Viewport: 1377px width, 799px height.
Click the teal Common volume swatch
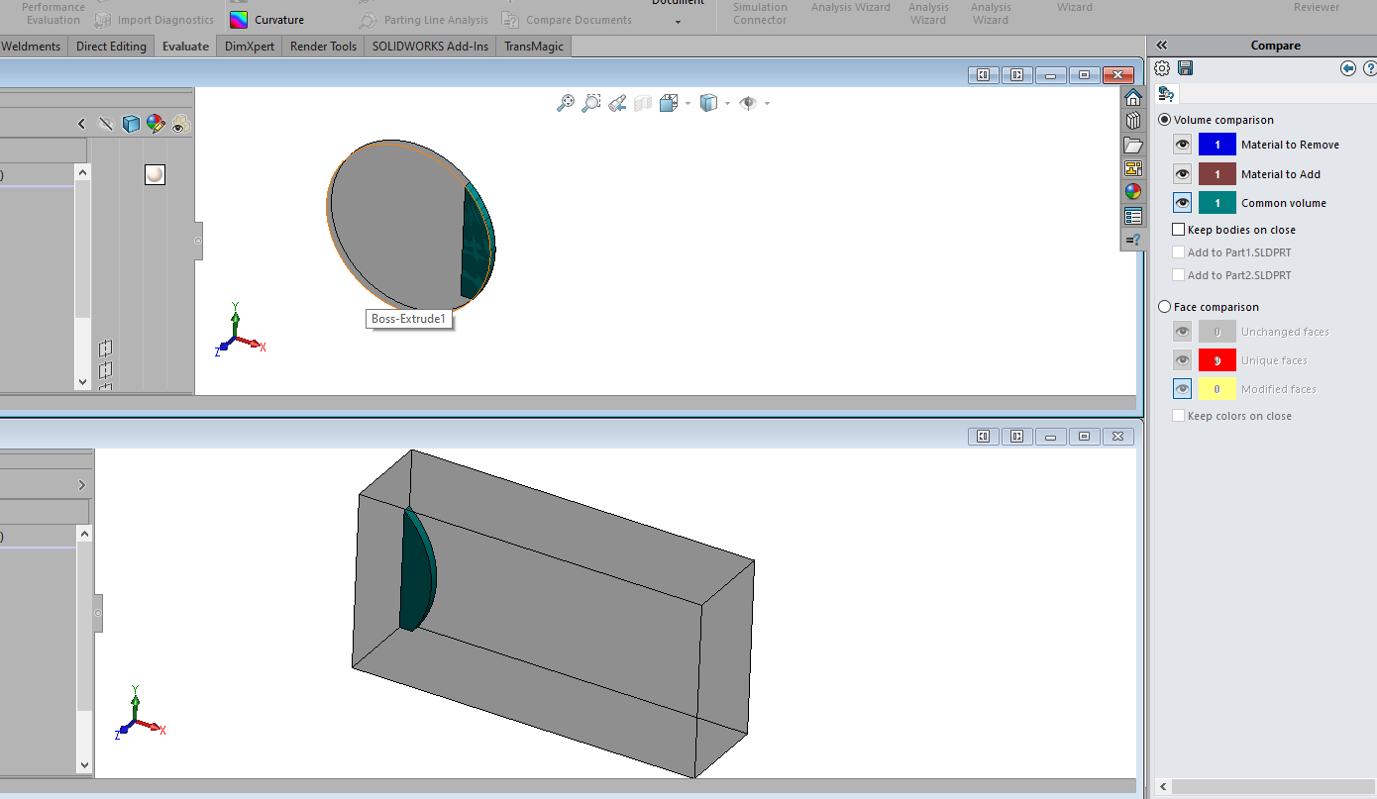coord(1218,203)
